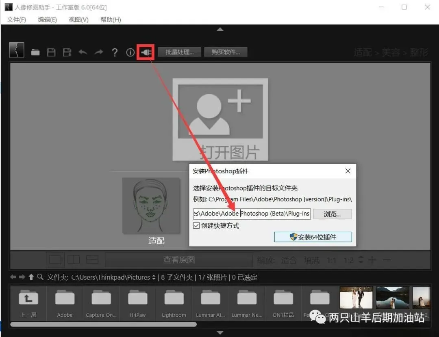The image size is (439, 337).
Task: Open the 文件(F) menu
Action: [17, 19]
